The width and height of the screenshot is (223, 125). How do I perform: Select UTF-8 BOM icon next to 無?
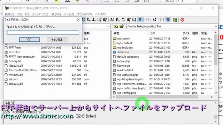134,20
